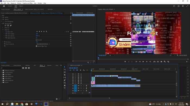Open mask path tracking wrench settings
Screen dimensions: 190x106
point(46,32)
